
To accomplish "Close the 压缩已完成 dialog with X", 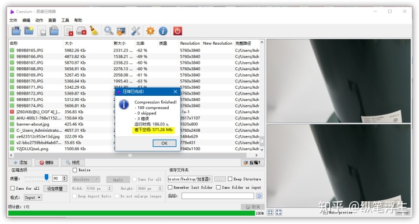I will tap(175, 92).
